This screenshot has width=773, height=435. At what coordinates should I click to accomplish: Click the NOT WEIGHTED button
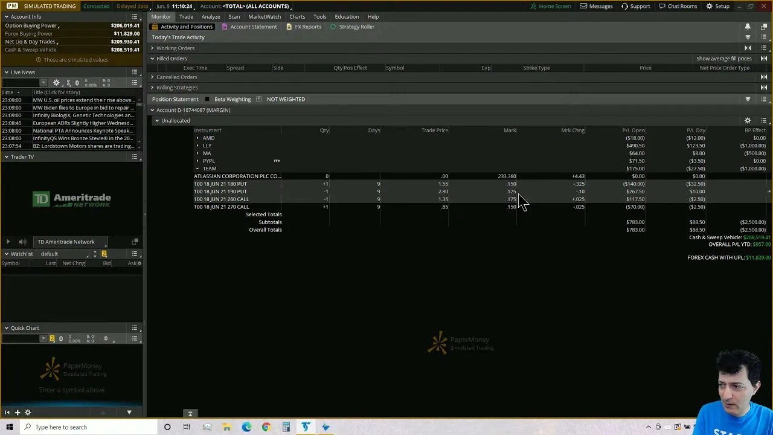tap(286, 99)
